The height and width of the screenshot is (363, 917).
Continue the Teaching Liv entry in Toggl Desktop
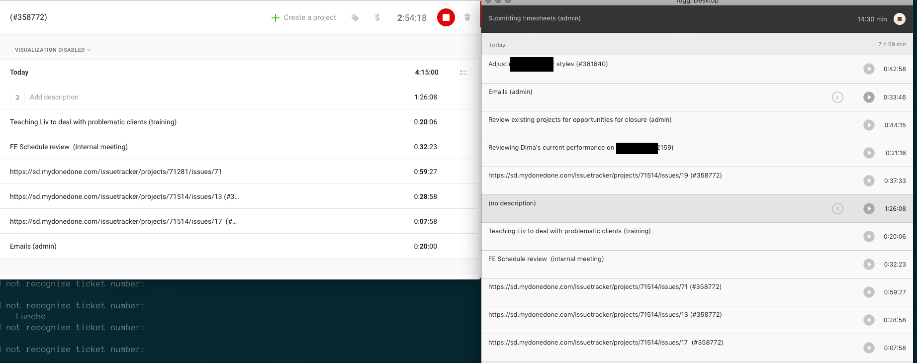tap(869, 237)
